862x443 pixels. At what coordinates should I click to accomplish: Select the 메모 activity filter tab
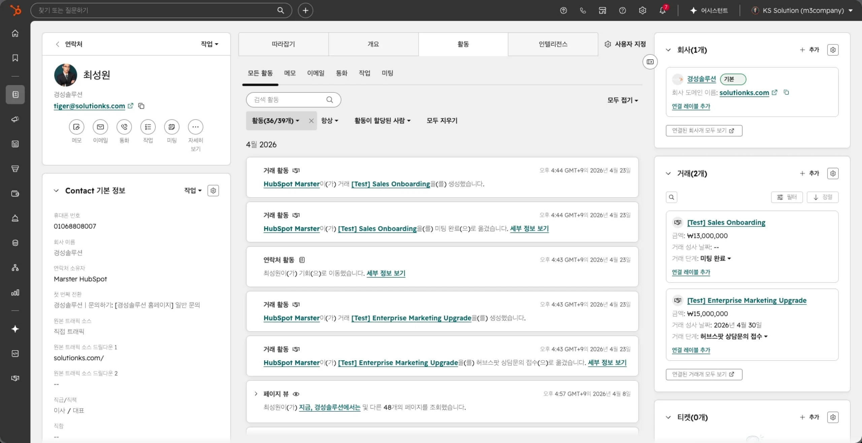point(290,73)
